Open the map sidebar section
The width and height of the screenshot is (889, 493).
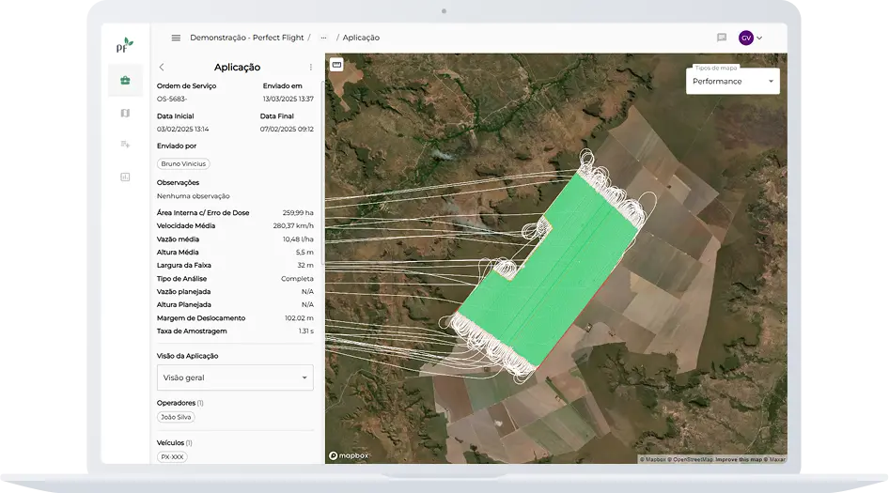[x=125, y=114]
